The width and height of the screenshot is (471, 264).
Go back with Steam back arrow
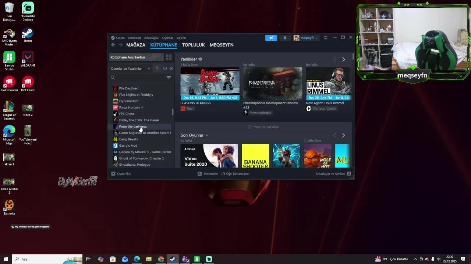113,45
